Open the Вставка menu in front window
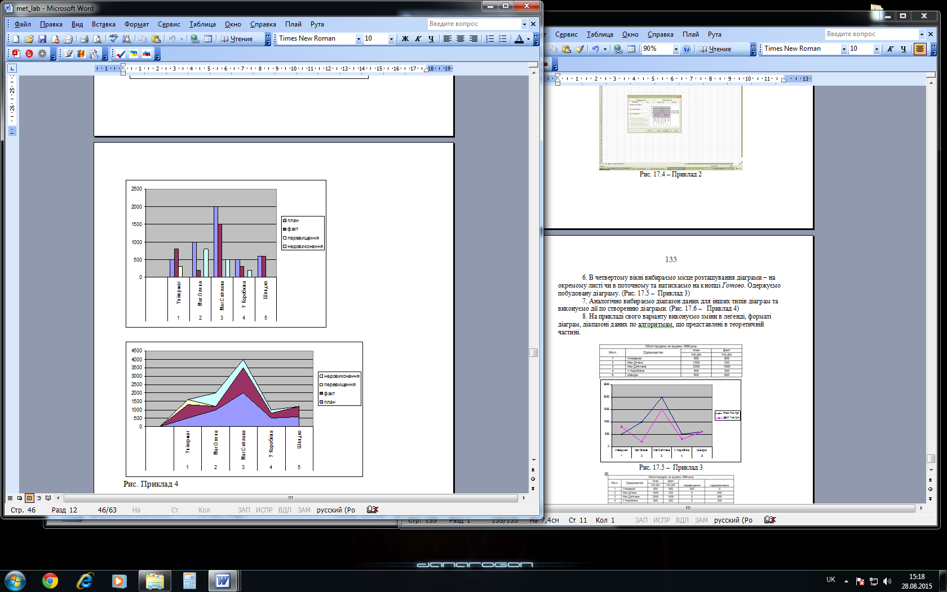The height and width of the screenshot is (592, 947). (x=104, y=24)
